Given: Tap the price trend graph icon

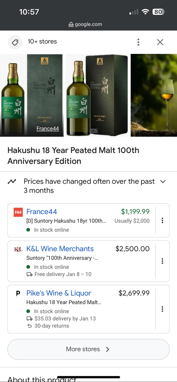Looking at the screenshot, I should coord(12,182).
